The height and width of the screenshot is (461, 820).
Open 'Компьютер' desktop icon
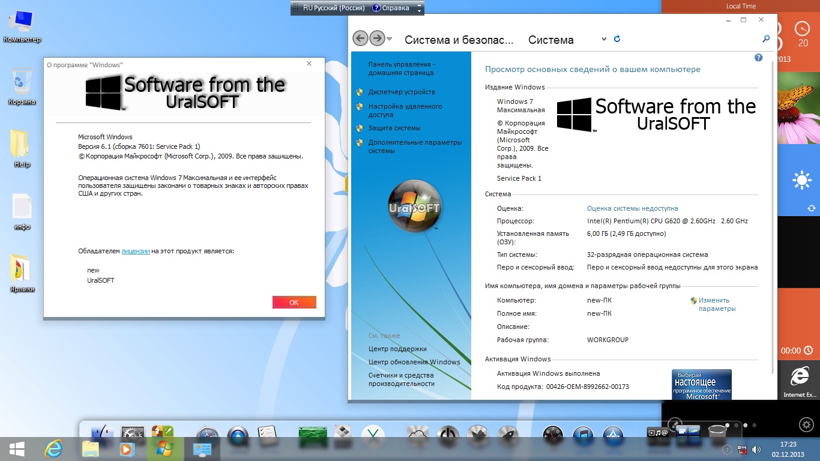(x=22, y=26)
